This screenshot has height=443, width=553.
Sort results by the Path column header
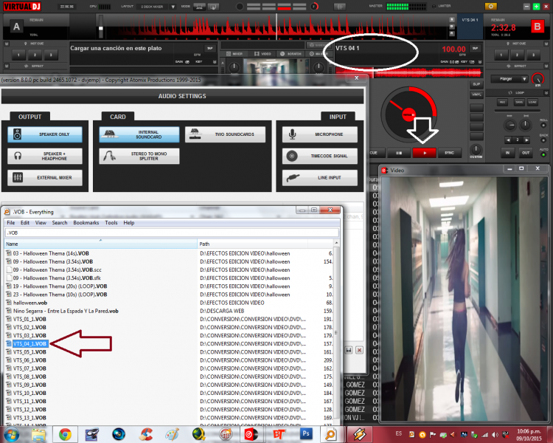(252, 244)
